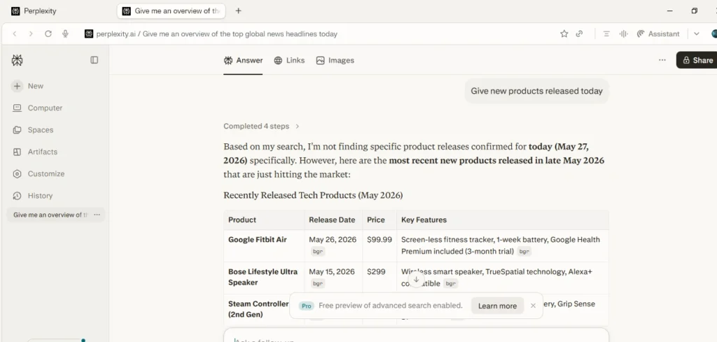Click the microphone voice icon in toolbar
The height and width of the screenshot is (342, 717).
click(x=65, y=34)
